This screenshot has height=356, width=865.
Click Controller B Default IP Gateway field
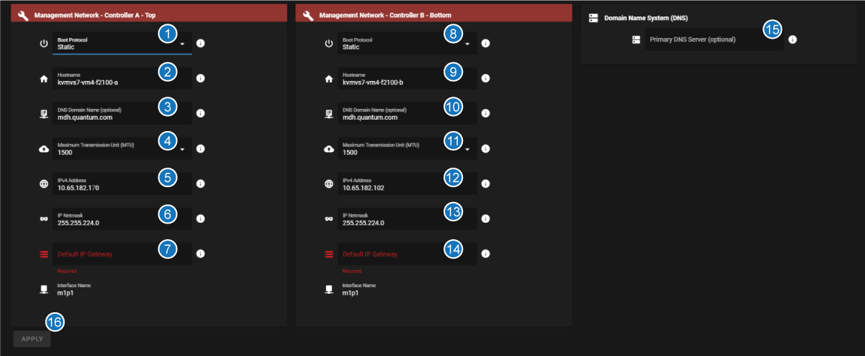pyautogui.click(x=393, y=254)
